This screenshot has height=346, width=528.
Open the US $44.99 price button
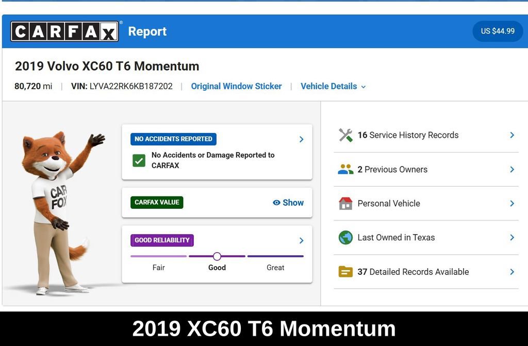498,31
